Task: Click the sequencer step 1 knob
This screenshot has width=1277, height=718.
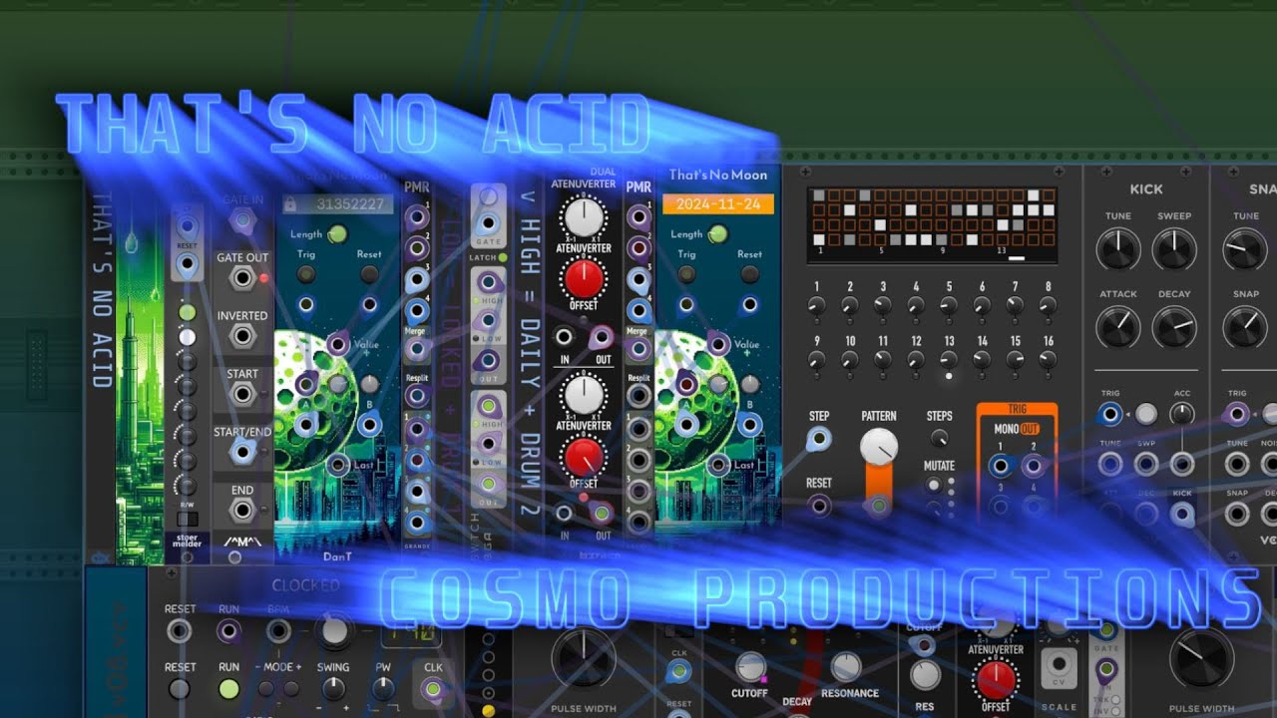Action: point(817,307)
